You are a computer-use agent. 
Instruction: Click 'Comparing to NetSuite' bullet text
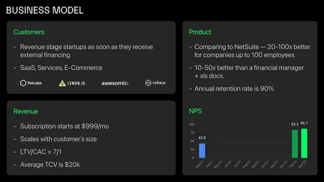click(x=252, y=51)
